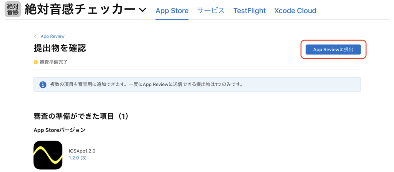The height and width of the screenshot is (172, 394).
Task: Expand the chevron next to app name
Action: pos(142,10)
